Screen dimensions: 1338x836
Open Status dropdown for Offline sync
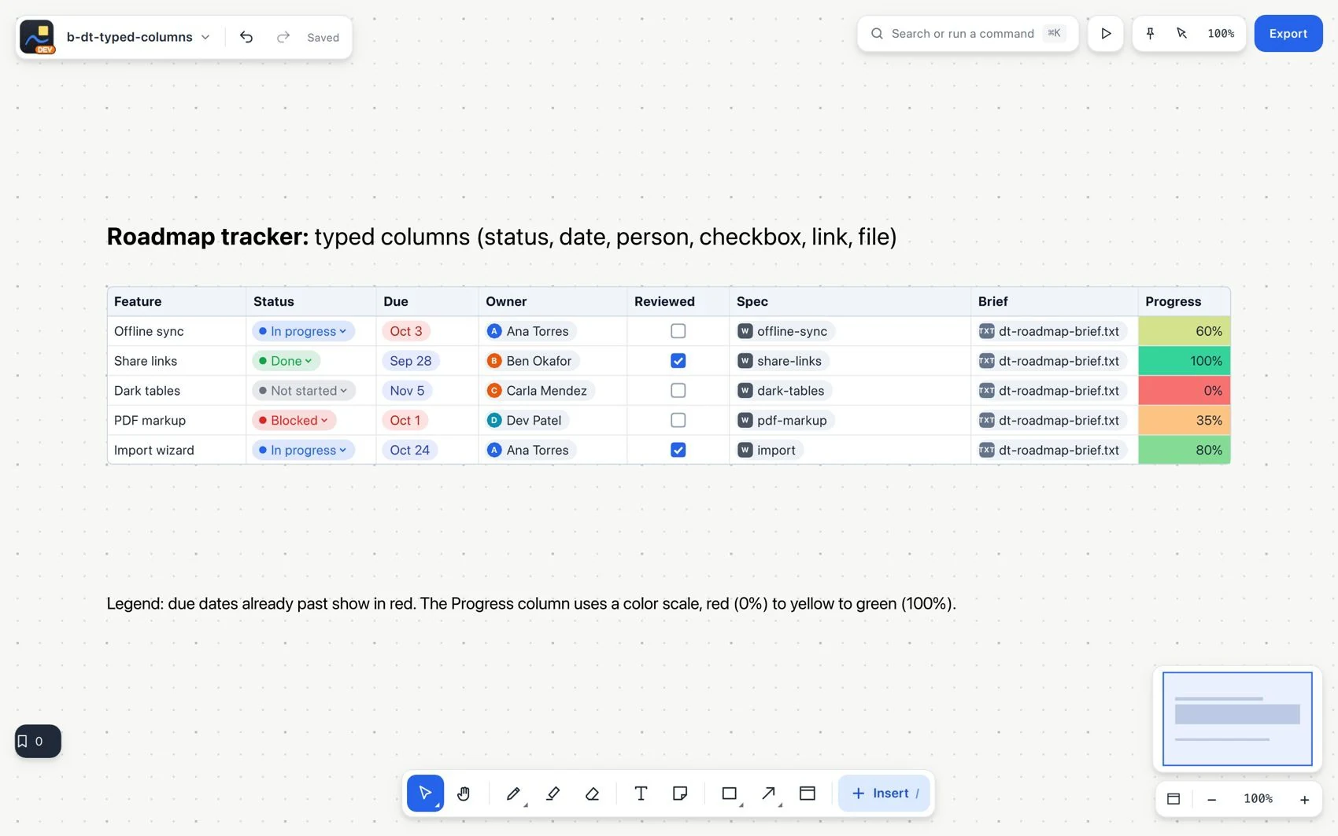point(303,331)
